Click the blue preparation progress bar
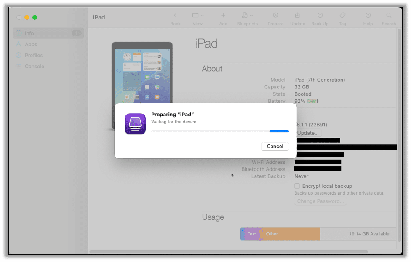This screenshot has height=262, width=411. (279, 131)
